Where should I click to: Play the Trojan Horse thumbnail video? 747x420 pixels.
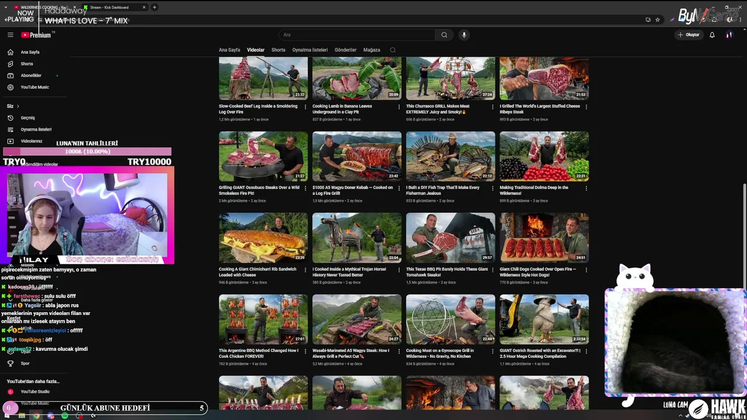pyautogui.click(x=357, y=237)
